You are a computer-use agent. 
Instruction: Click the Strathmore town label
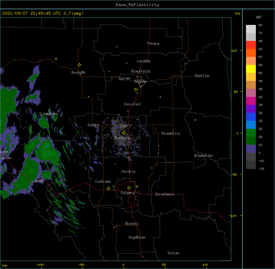pos(165,194)
